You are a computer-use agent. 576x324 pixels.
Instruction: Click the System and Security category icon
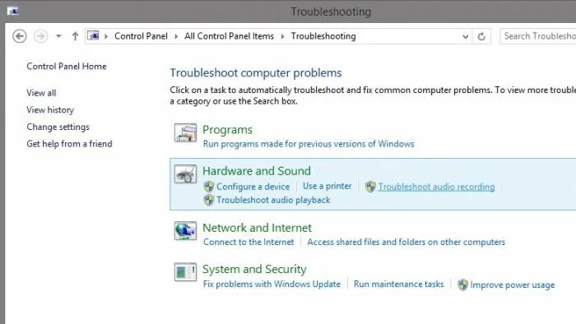tap(185, 272)
